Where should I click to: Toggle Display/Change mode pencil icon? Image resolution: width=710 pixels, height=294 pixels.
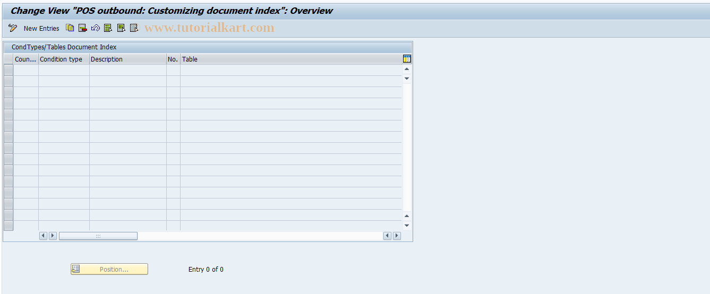point(13,28)
